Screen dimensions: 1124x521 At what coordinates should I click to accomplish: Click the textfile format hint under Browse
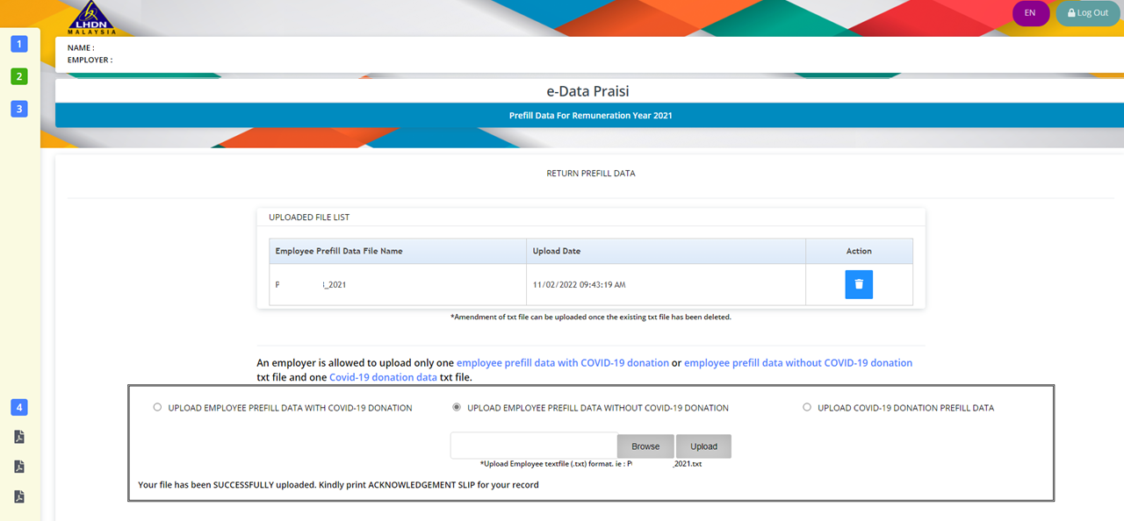591,463
